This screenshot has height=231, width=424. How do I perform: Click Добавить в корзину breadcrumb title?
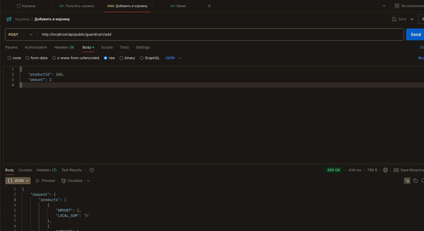(52, 19)
